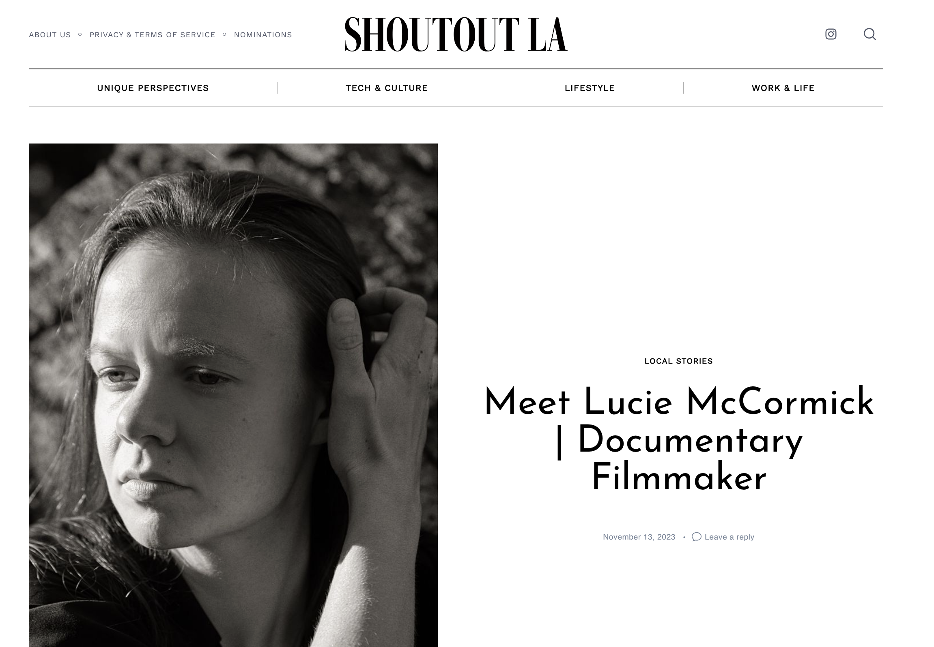
Task: Click the November 13, 2023 date
Action: pyautogui.click(x=639, y=537)
